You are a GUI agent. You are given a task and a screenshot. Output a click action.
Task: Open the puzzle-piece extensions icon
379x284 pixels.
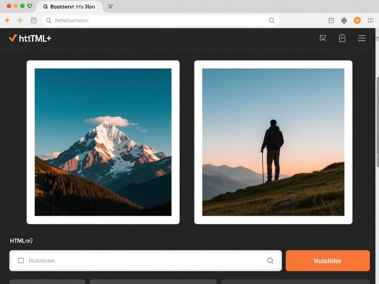(x=344, y=20)
